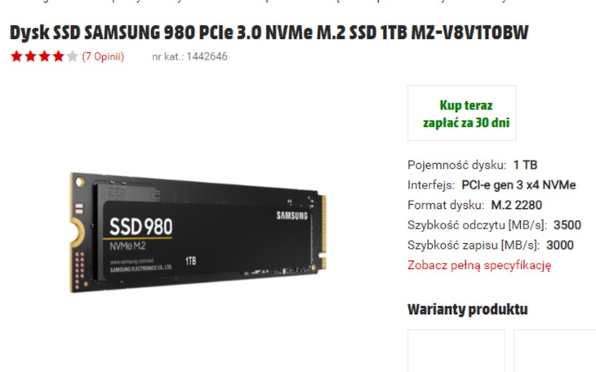
Task: Click the Dysk SSD SAMSUNG 980 product title
Action: pos(269,33)
